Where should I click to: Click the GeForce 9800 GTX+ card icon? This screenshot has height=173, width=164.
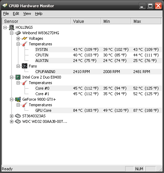pyautogui.click(x=18, y=99)
